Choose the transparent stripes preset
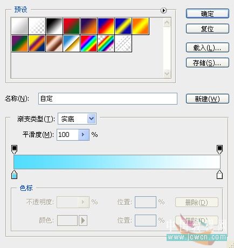This screenshot has width=234, height=248. click(x=123, y=43)
